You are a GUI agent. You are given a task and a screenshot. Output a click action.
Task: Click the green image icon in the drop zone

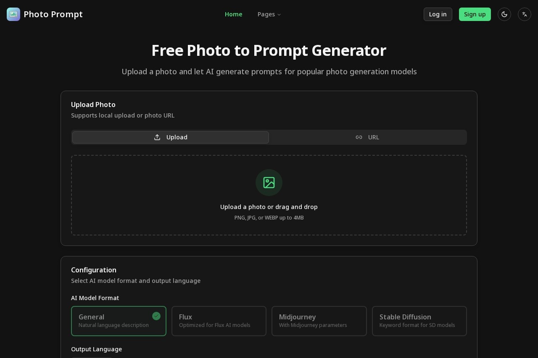pyautogui.click(x=269, y=183)
